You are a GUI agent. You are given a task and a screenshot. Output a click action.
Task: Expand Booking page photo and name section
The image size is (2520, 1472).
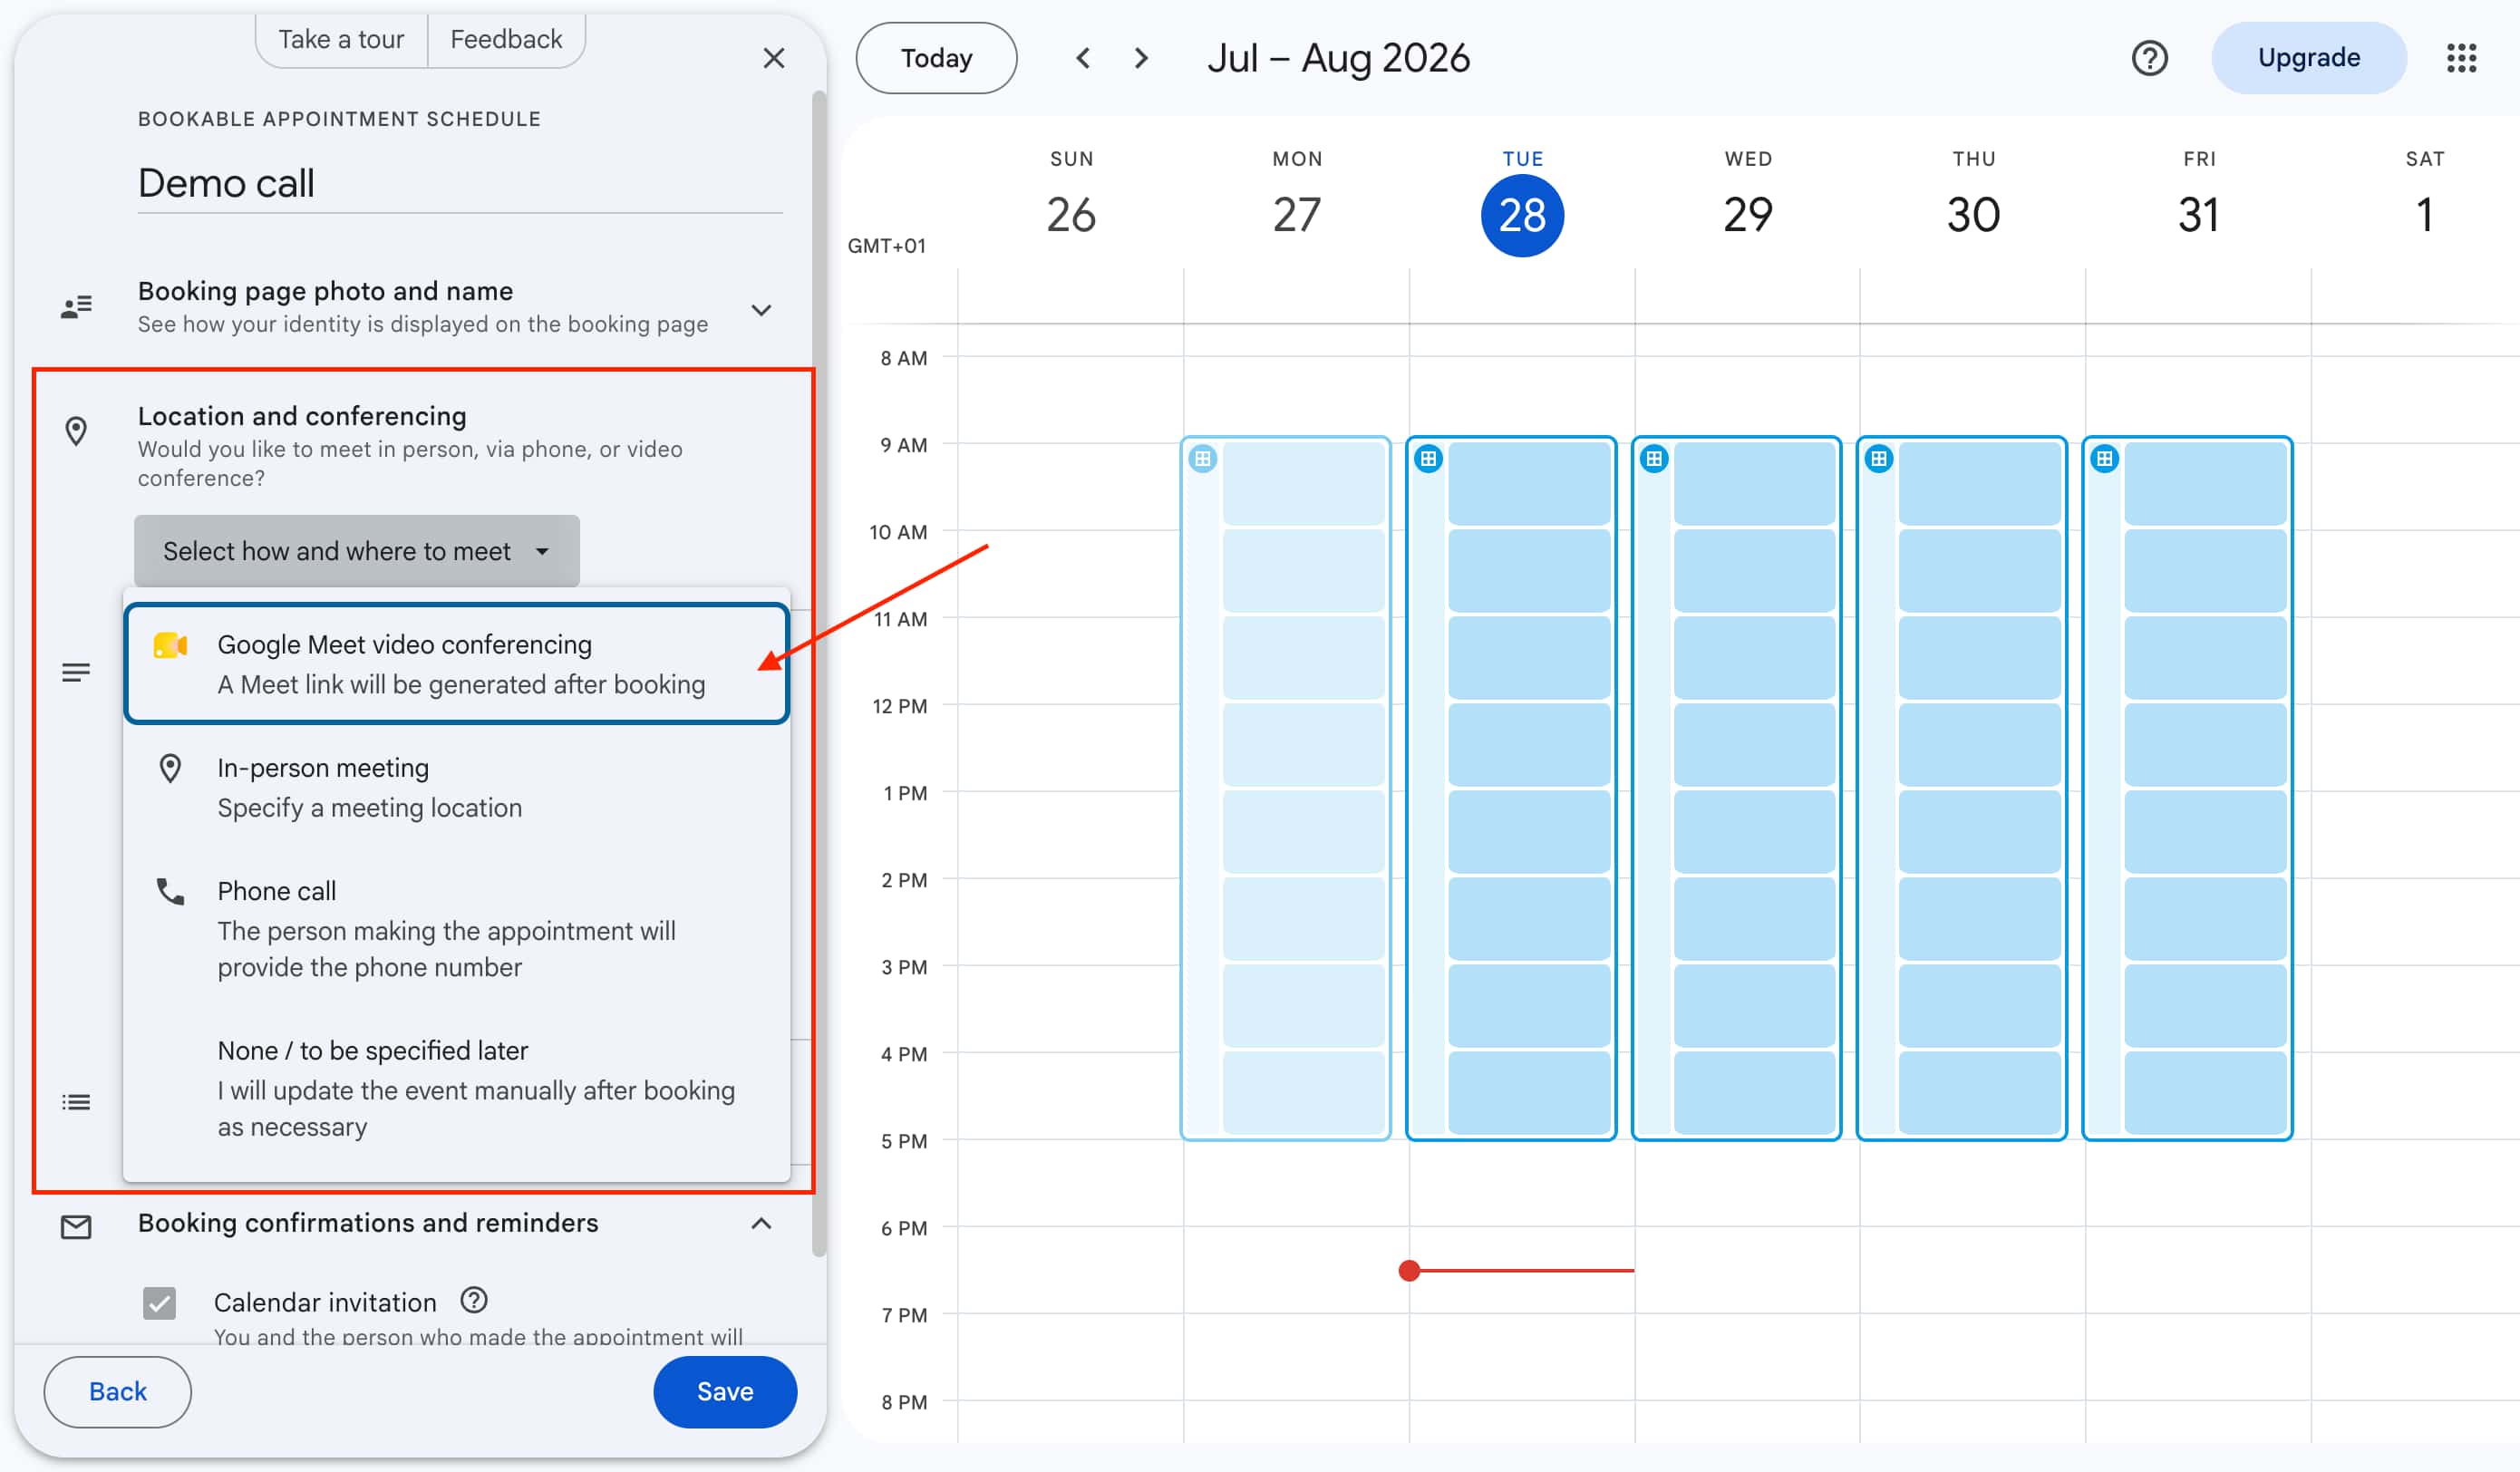point(761,310)
